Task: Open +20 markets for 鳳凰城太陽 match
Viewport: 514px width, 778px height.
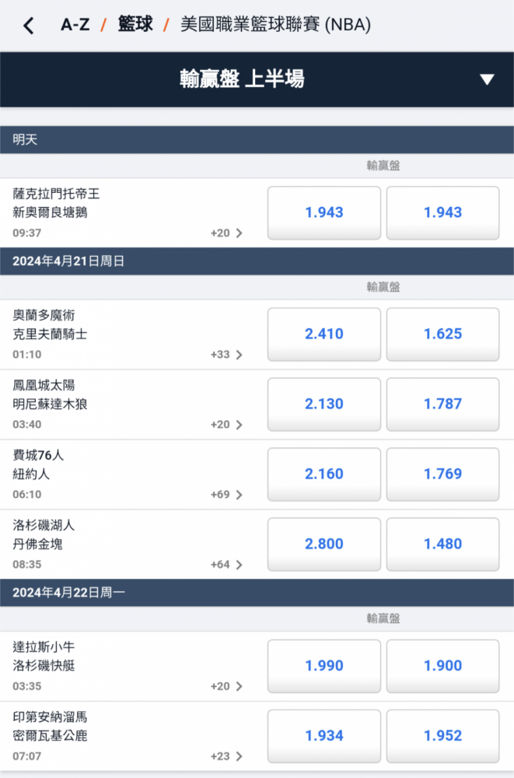Action: [x=226, y=425]
